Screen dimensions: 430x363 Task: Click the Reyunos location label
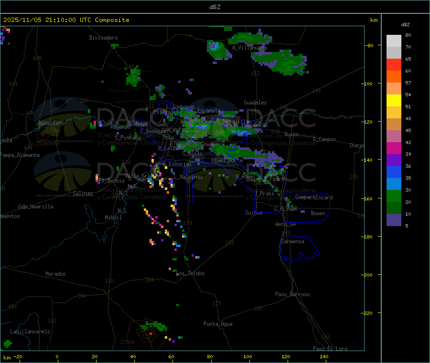pyautogui.click(x=120, y=127)
